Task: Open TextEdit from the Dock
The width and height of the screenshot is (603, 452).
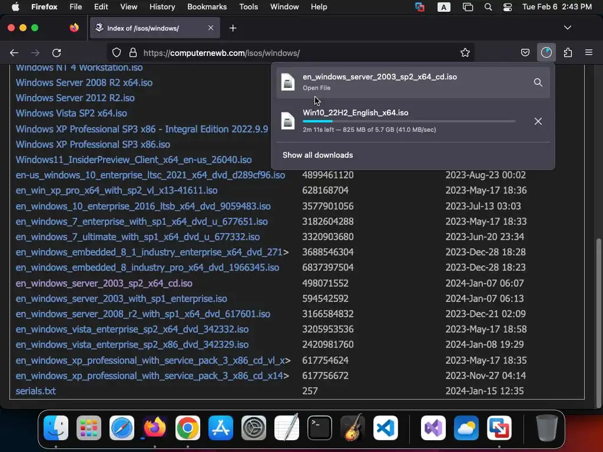Action: tap(287, 427)
